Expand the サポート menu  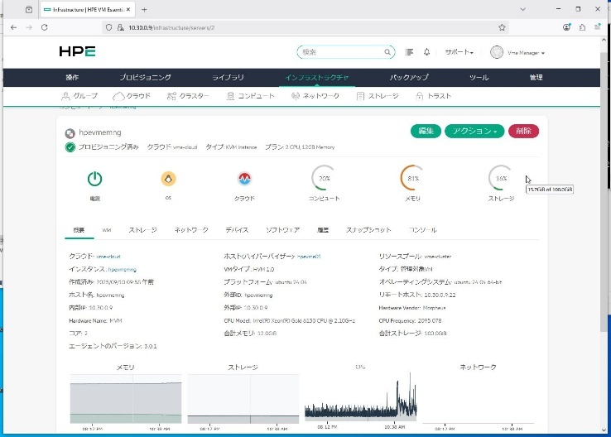(459, 52)
